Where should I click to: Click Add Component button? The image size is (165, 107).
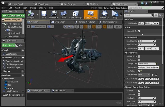coord(13,15)
